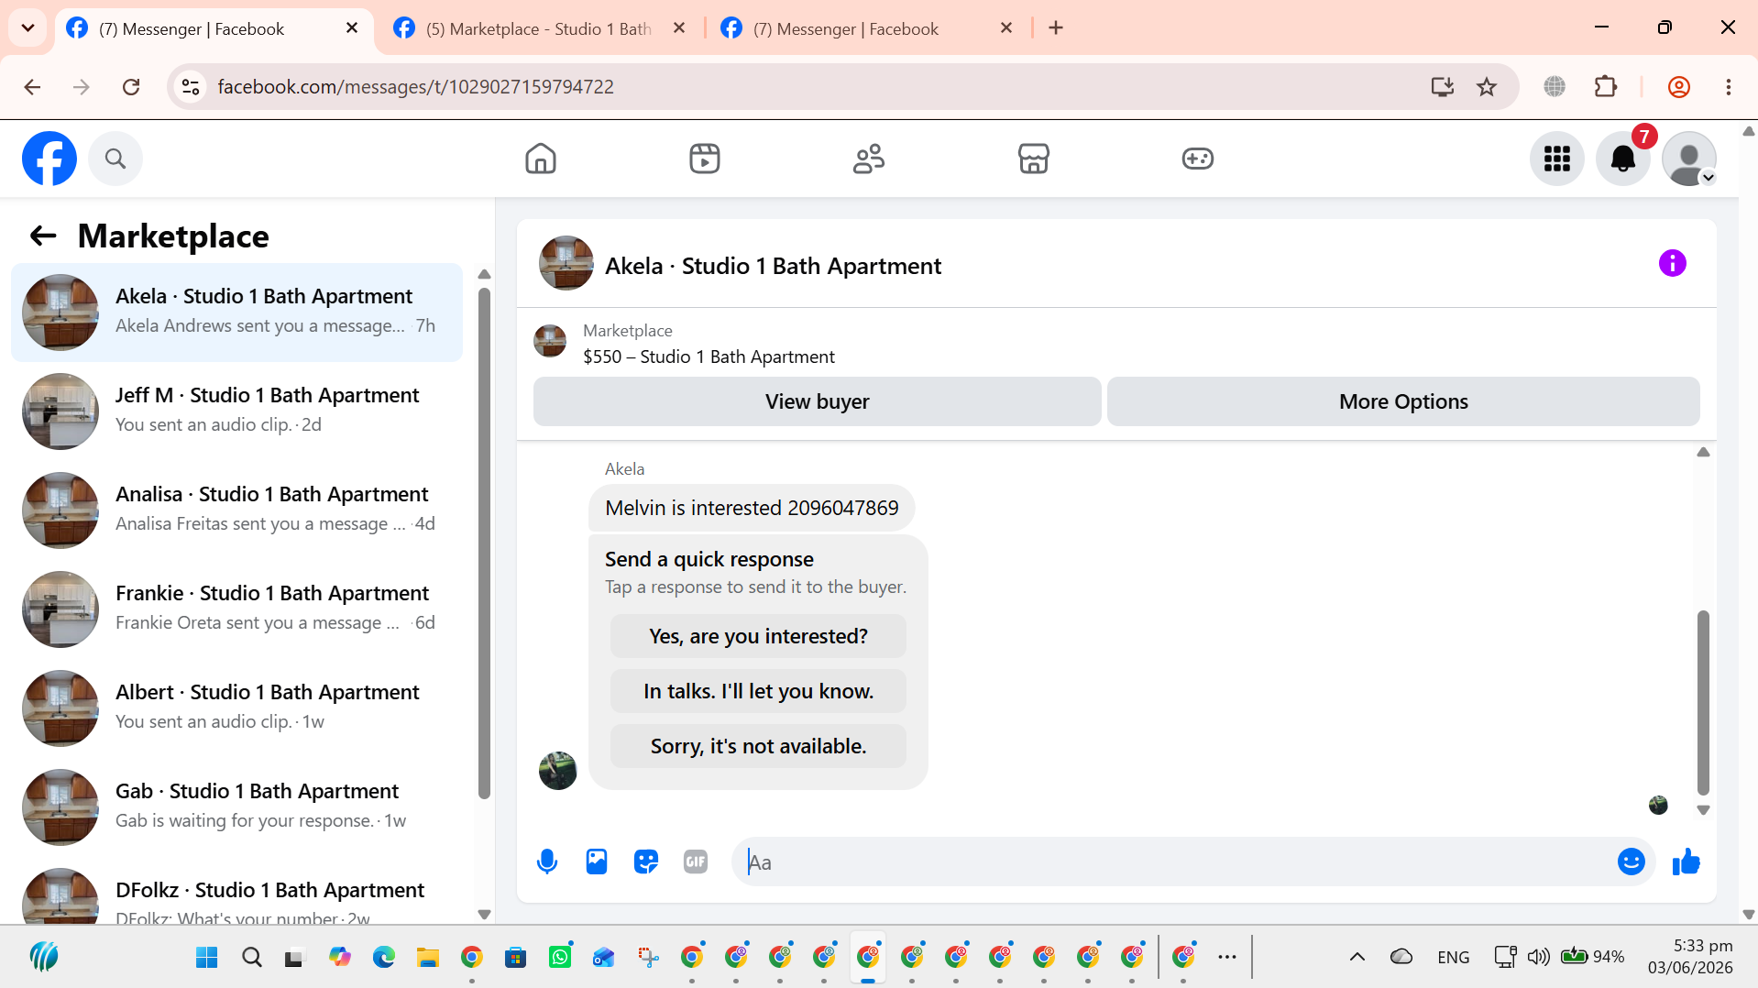Click the message input field Aa

pyautogui.click(x=1173, y=862)
